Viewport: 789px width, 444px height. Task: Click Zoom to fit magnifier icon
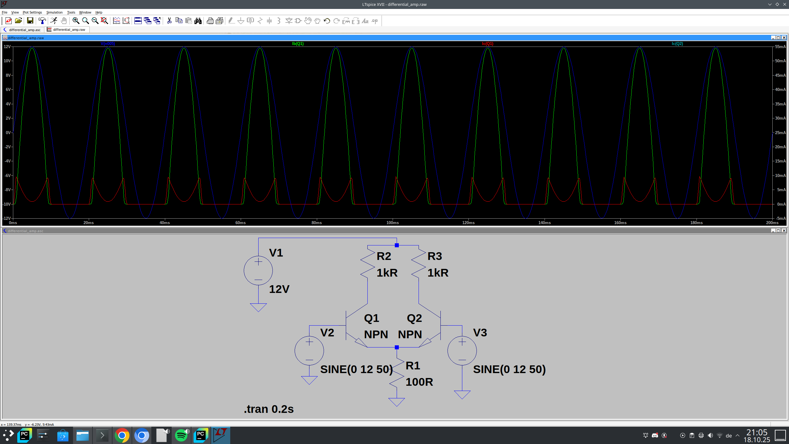[x=104, y=21]
